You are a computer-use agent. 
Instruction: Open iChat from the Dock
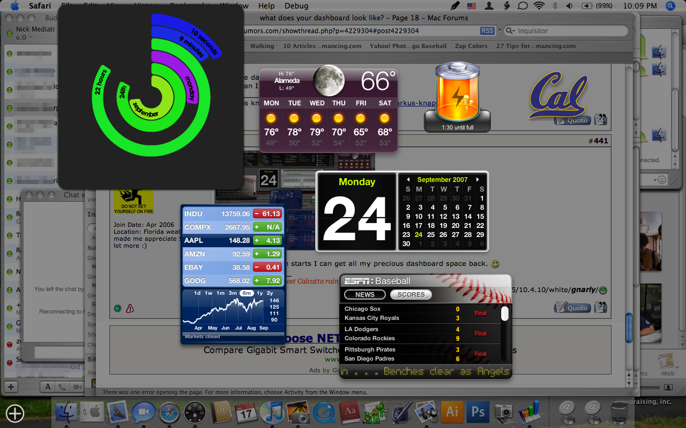(x=143, y=412)
